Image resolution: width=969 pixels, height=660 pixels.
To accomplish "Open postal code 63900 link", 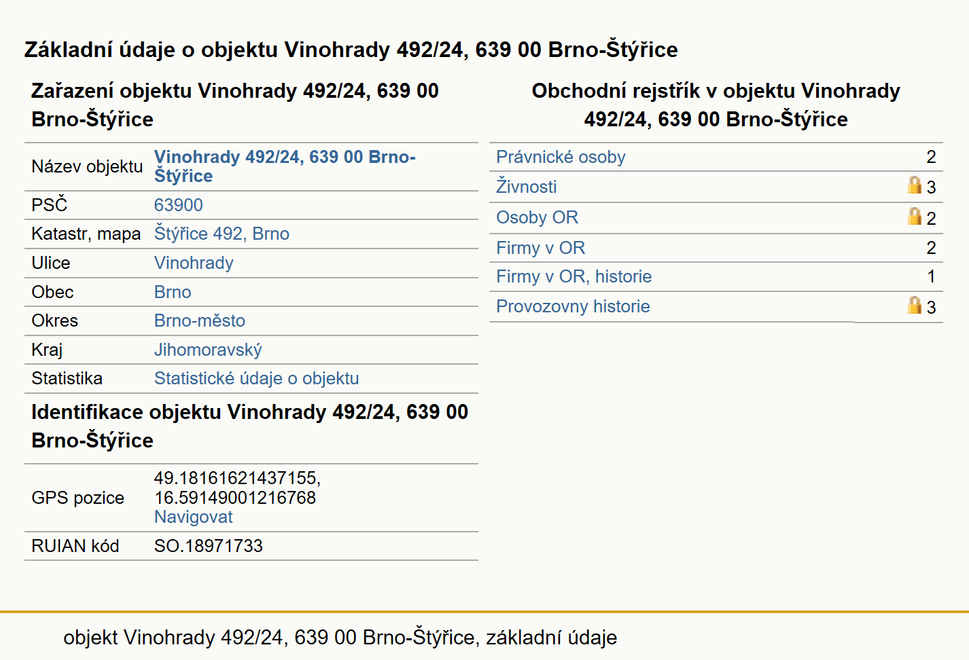I will pyautogui.click(x=178, y=205).
